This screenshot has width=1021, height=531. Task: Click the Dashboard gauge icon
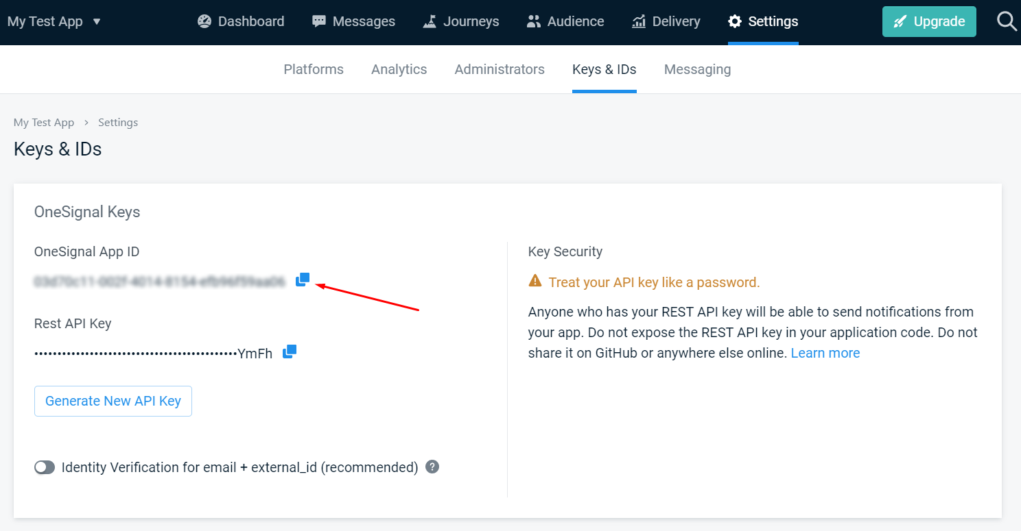click(x=204, y=21)
